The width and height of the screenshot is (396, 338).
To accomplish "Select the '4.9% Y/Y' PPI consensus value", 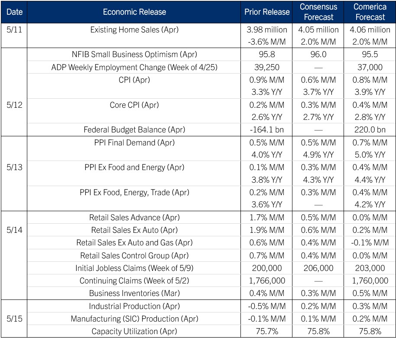I will coord(318,155).
